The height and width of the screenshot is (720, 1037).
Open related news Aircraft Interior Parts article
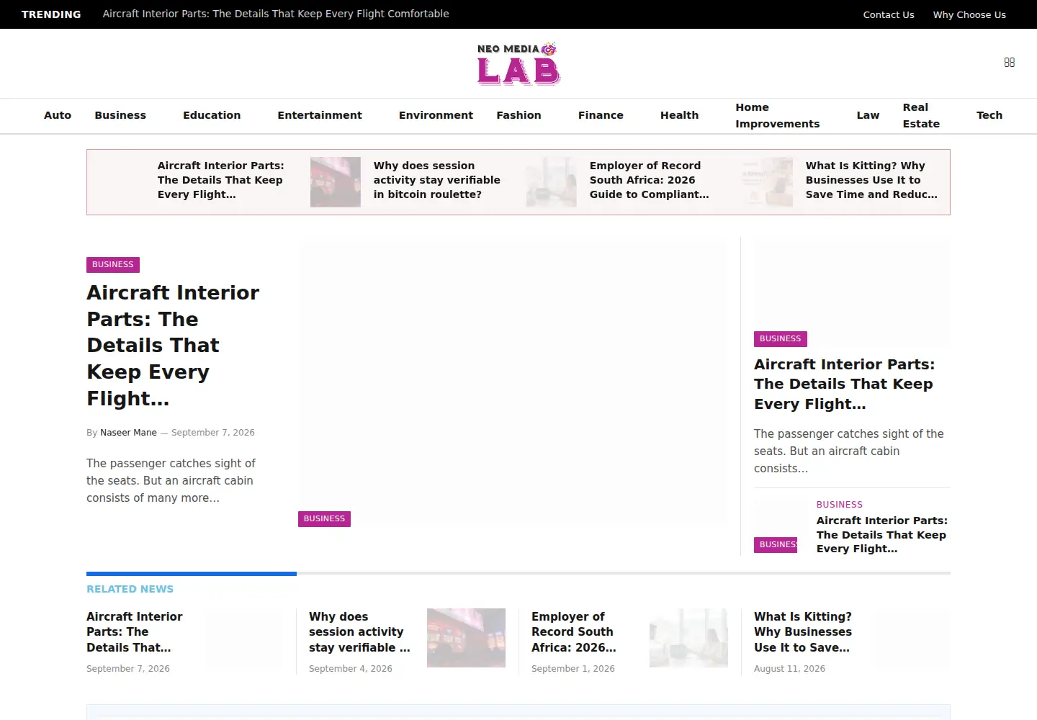click(x=135, y=632)
